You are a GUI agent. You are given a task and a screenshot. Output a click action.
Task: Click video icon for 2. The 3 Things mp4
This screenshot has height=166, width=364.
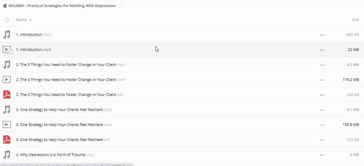click(x=7, y=79)
